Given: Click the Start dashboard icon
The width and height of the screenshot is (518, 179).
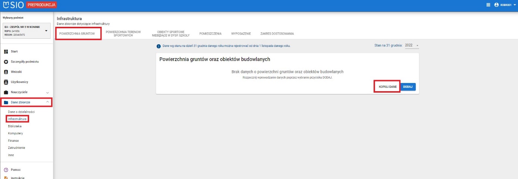Looking at the screenshot, I should tap(6, 51).
